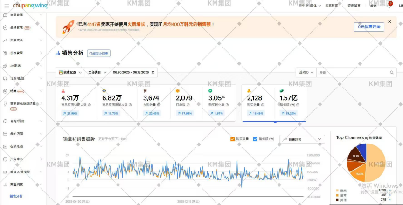The height and width of the screenshot is (205, 403).
Task: Click the help icon beside 加购数量
Action: (x=159, y=105)
